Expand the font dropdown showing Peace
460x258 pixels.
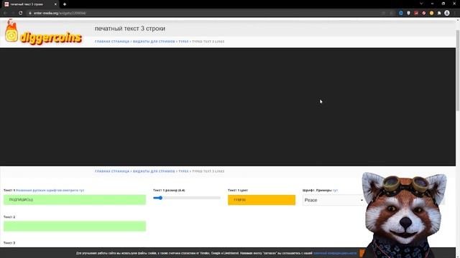(333, 200)
